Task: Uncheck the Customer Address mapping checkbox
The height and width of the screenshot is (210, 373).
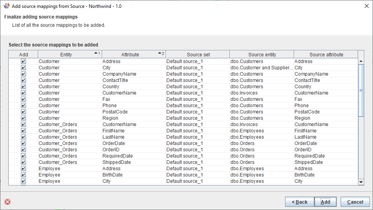Action: [23, 61]
